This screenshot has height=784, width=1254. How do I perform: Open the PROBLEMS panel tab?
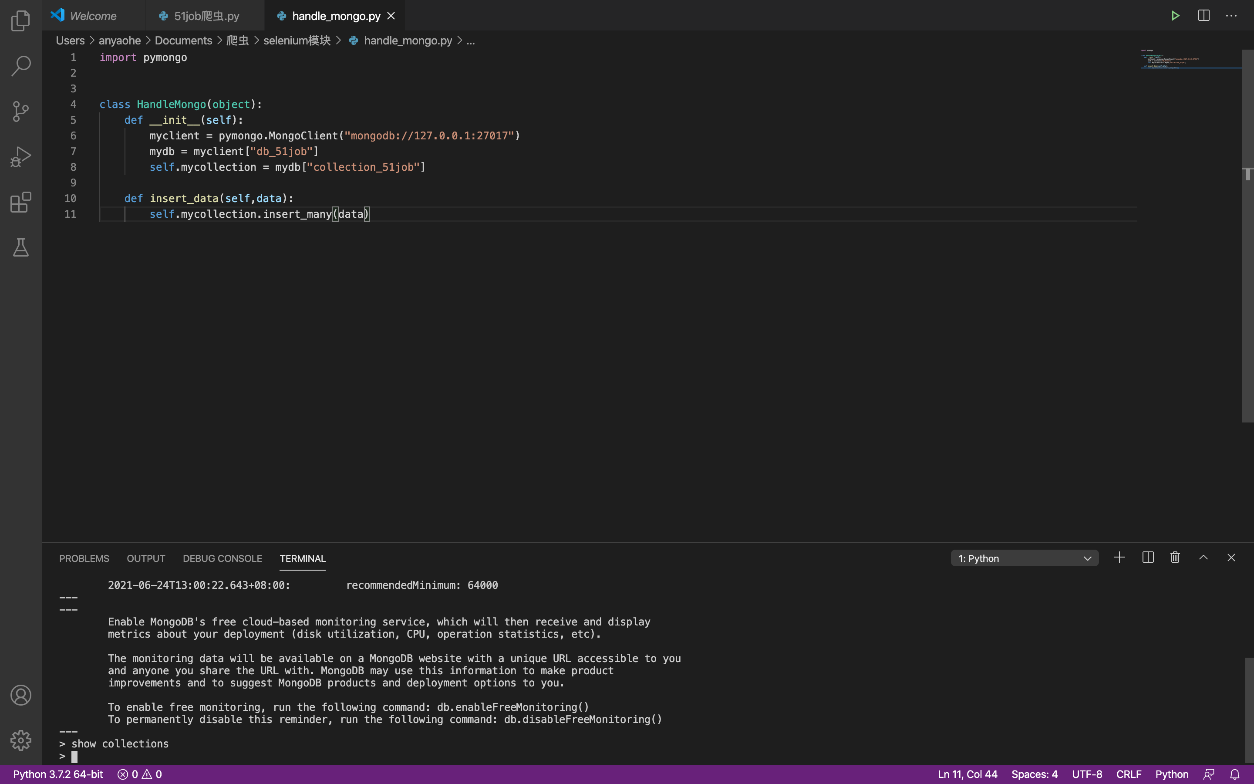(84, 558)
